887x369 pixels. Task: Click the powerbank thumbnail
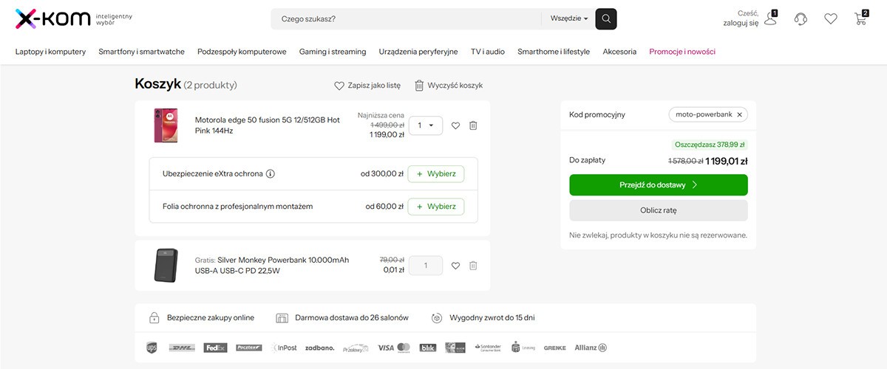coord(166,266)
